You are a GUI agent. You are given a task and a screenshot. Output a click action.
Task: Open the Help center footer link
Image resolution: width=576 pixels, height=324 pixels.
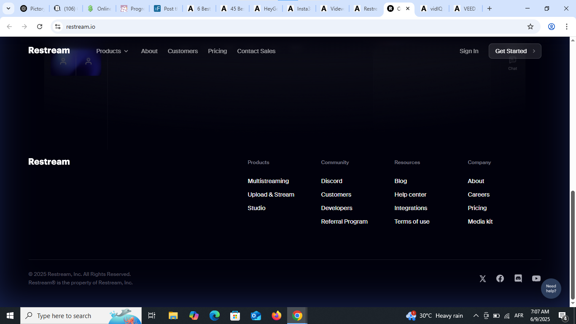point(410,194)
